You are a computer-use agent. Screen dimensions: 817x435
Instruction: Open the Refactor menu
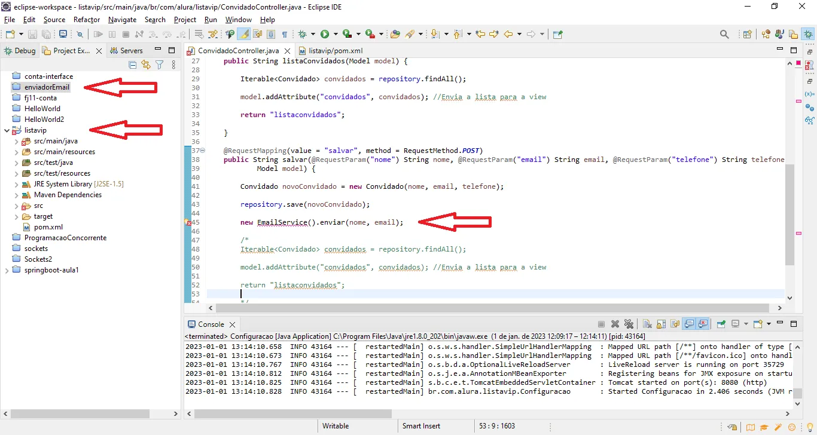pyautogui.click(x=87, y=20)
